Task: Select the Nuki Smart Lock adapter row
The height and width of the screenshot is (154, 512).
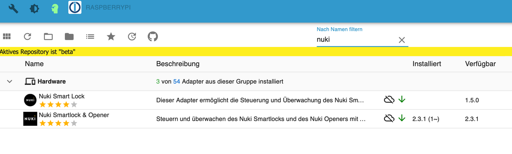Action: click(256, 100)
